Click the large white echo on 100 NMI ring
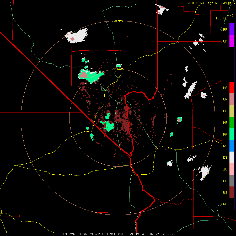 point(77,36)
